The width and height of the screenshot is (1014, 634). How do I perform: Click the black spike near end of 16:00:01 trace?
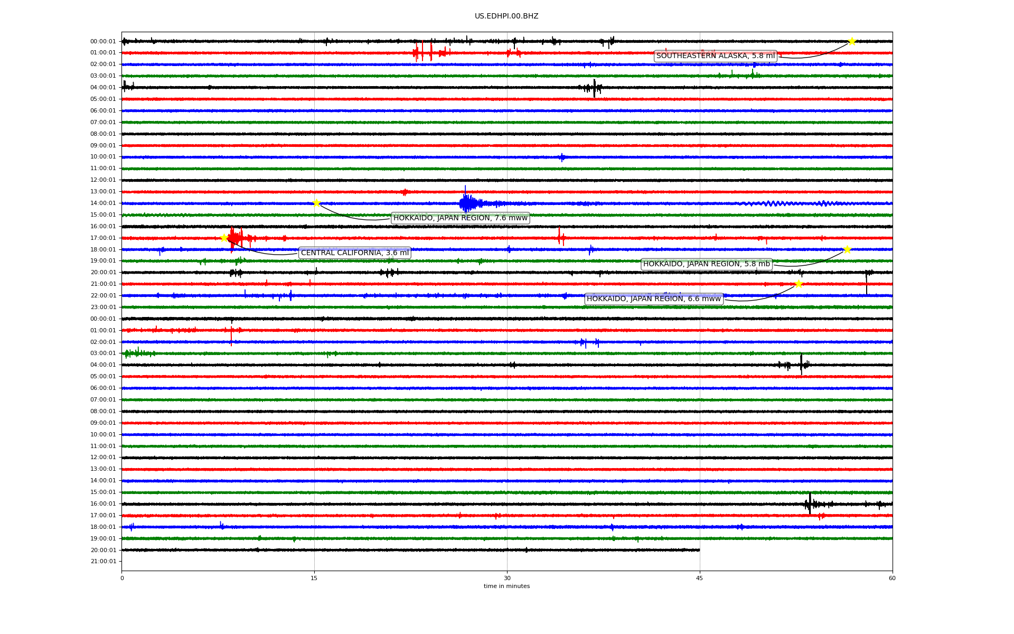[810, 504]
